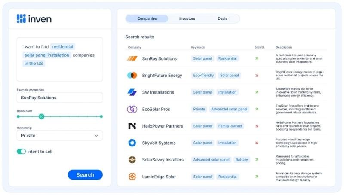Screen dimensions: 344x195
Task: Select the BrightFuture Energy logo icon
Action: [132, 75]
